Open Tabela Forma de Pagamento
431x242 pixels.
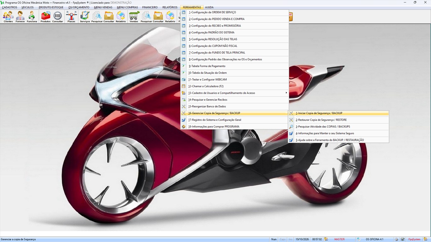coord(235,66)
